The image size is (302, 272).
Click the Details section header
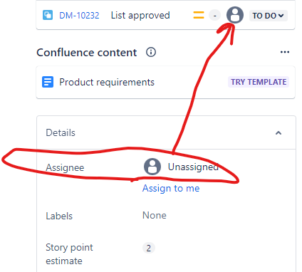pos(166,132)
